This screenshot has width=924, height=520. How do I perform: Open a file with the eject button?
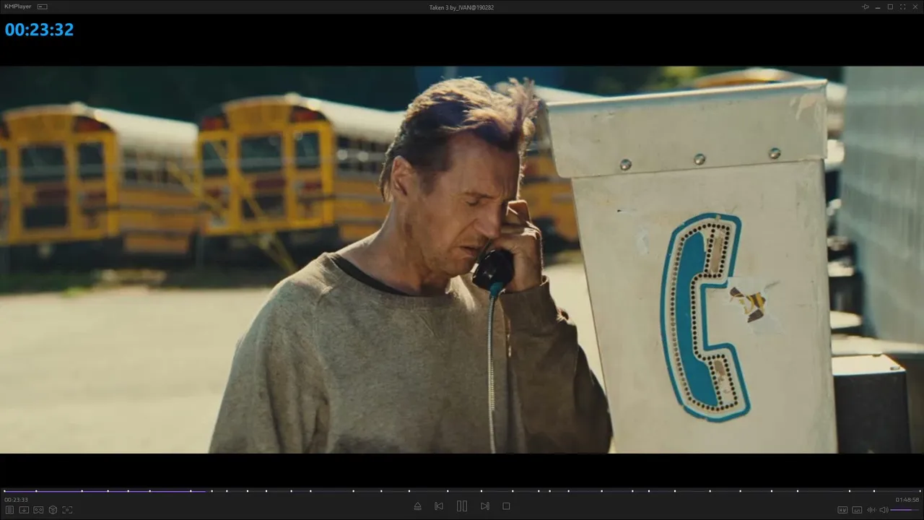pos(417,506)
